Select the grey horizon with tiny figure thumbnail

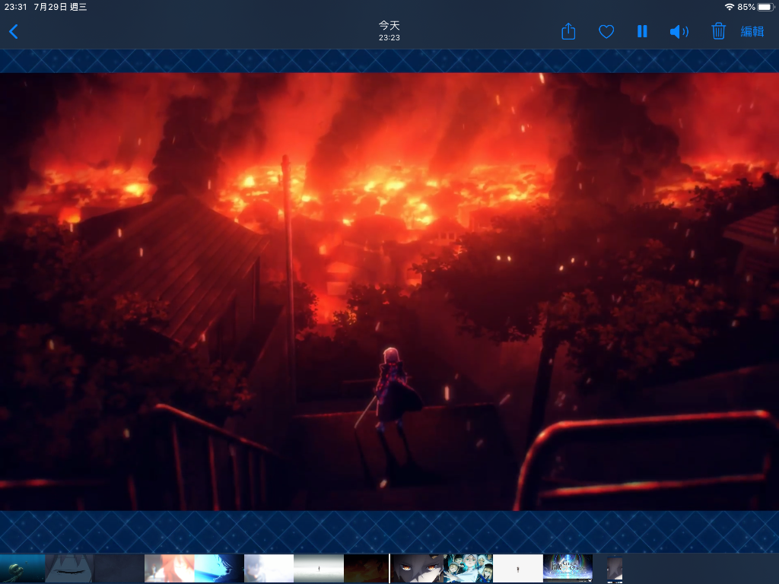319,569
